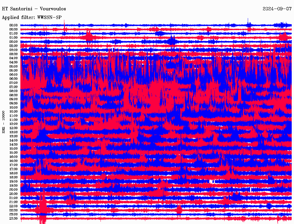Select the 23:30 time label
This screenshot has height=224, width=294.
point(13,218)
